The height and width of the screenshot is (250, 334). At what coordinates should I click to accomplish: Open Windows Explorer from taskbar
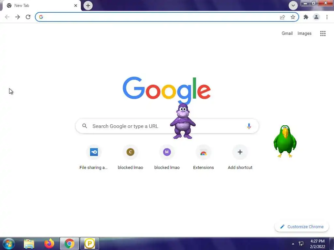point(29,243)
